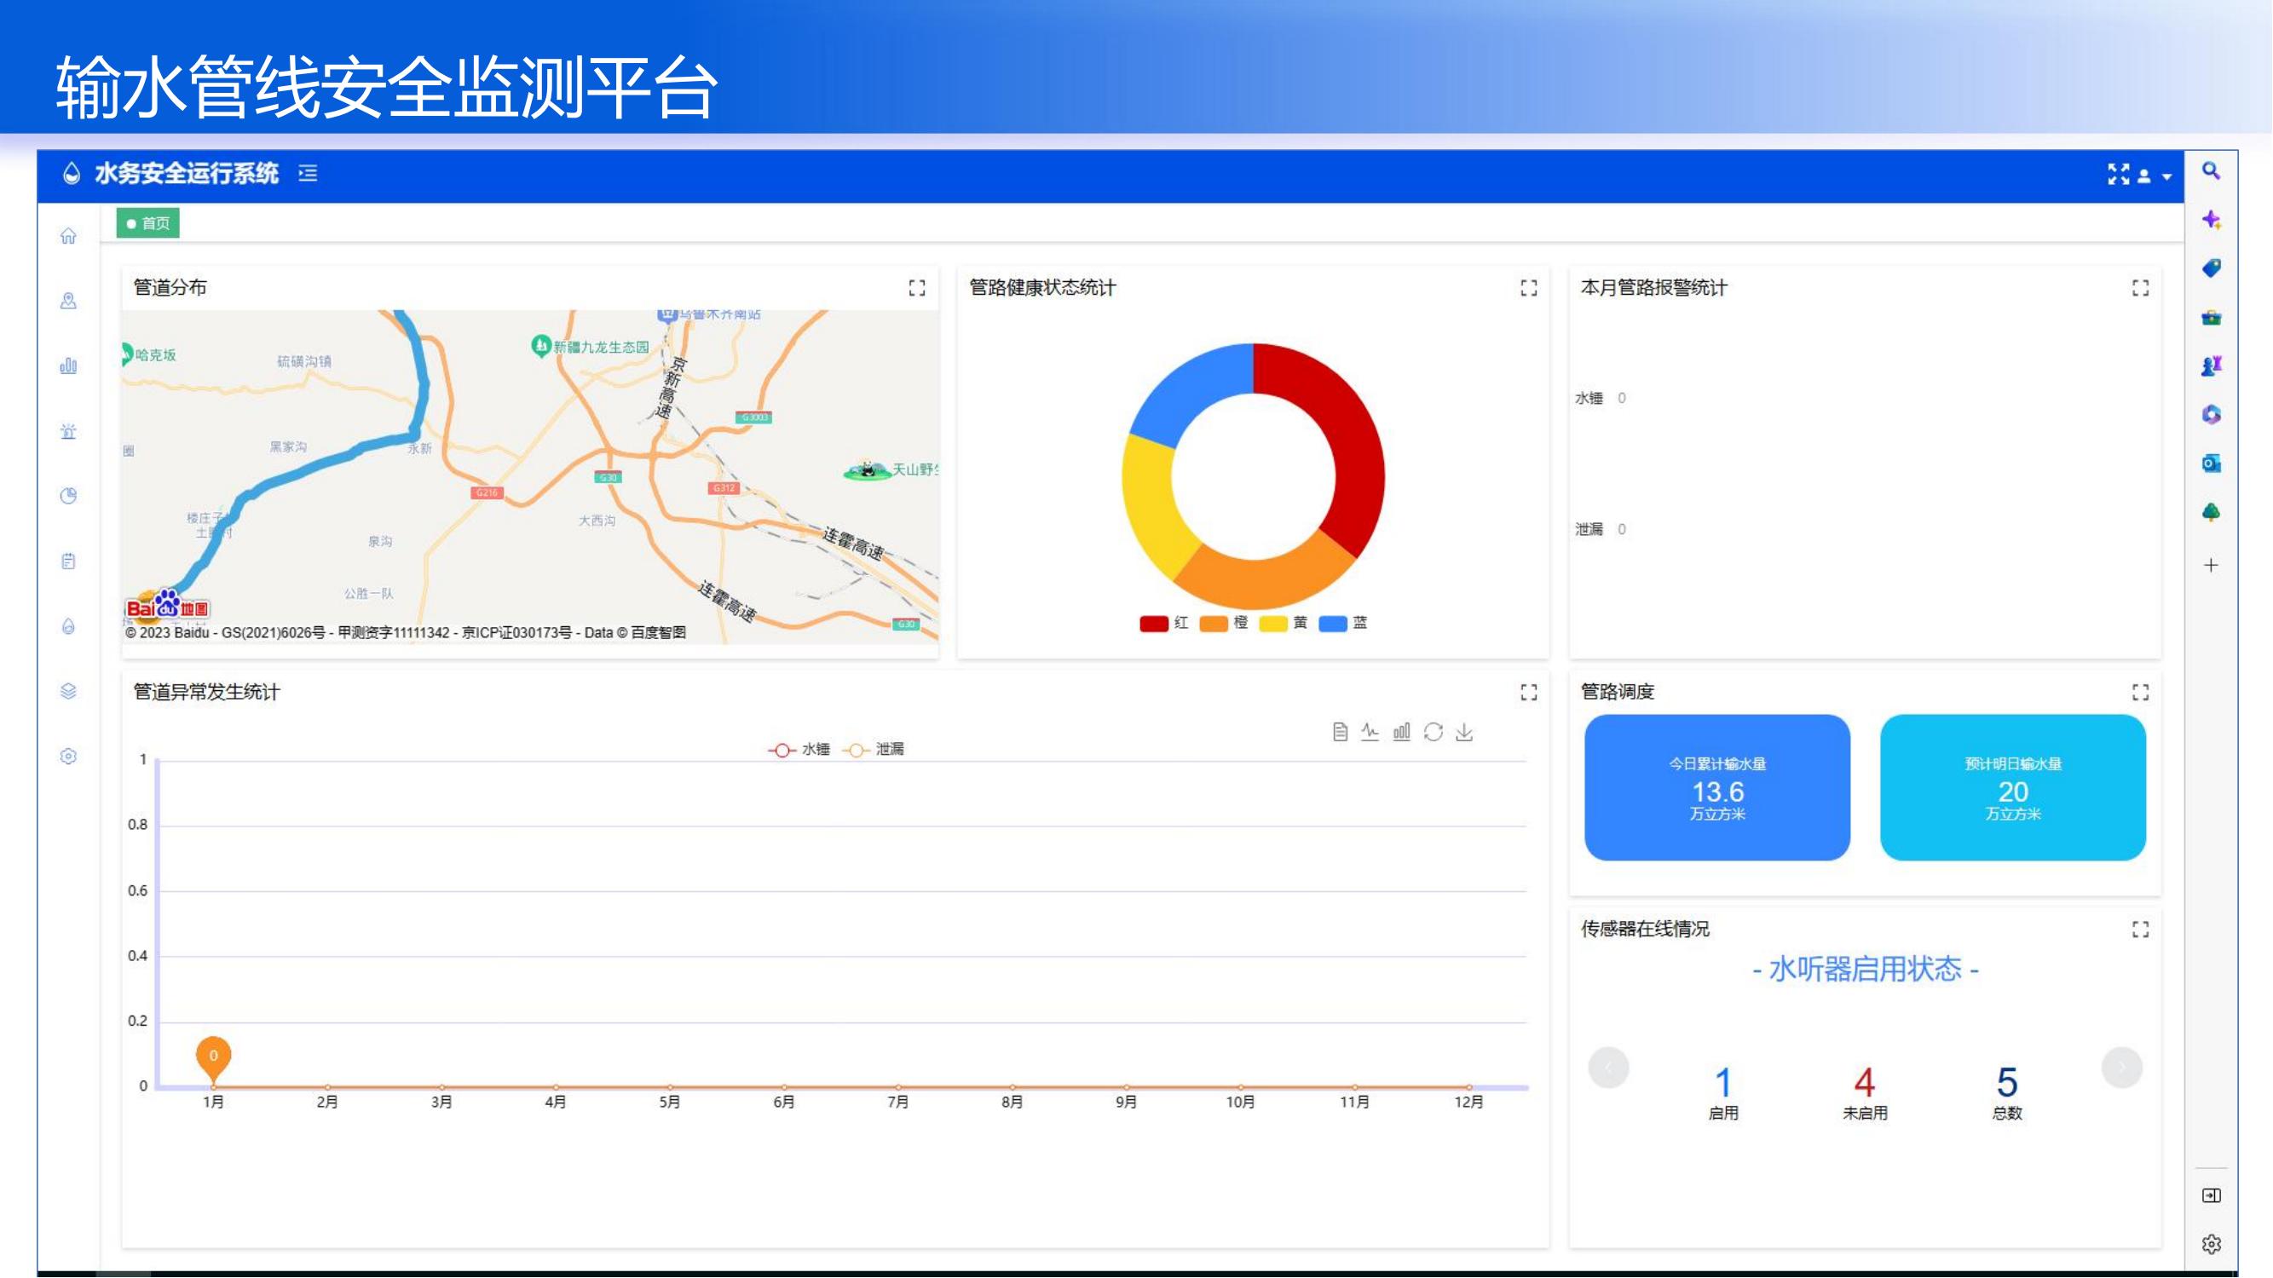The height and width of the screenshot is (1278, 2273).
Task: Toggle 红 segment in health legend
Action: 1163,624
